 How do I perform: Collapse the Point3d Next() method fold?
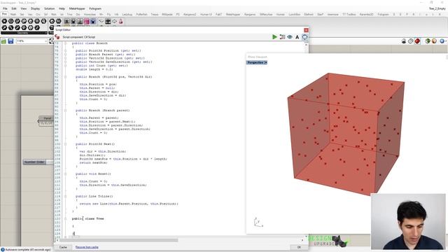tap(65, 144)
